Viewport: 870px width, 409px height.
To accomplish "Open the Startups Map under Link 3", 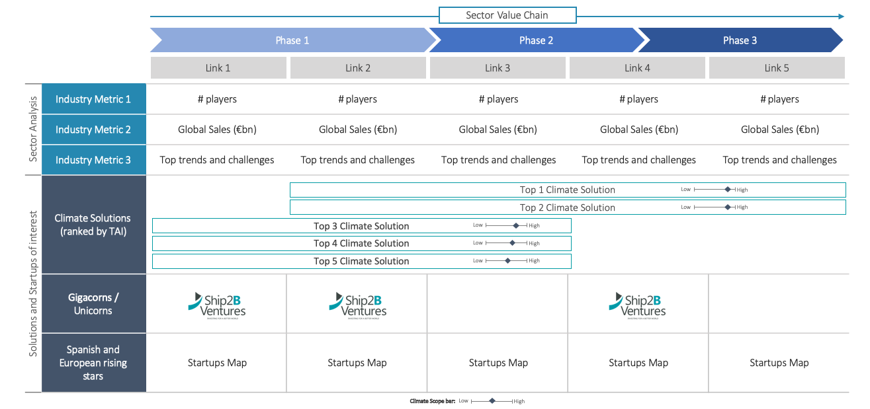I will 498,363.
